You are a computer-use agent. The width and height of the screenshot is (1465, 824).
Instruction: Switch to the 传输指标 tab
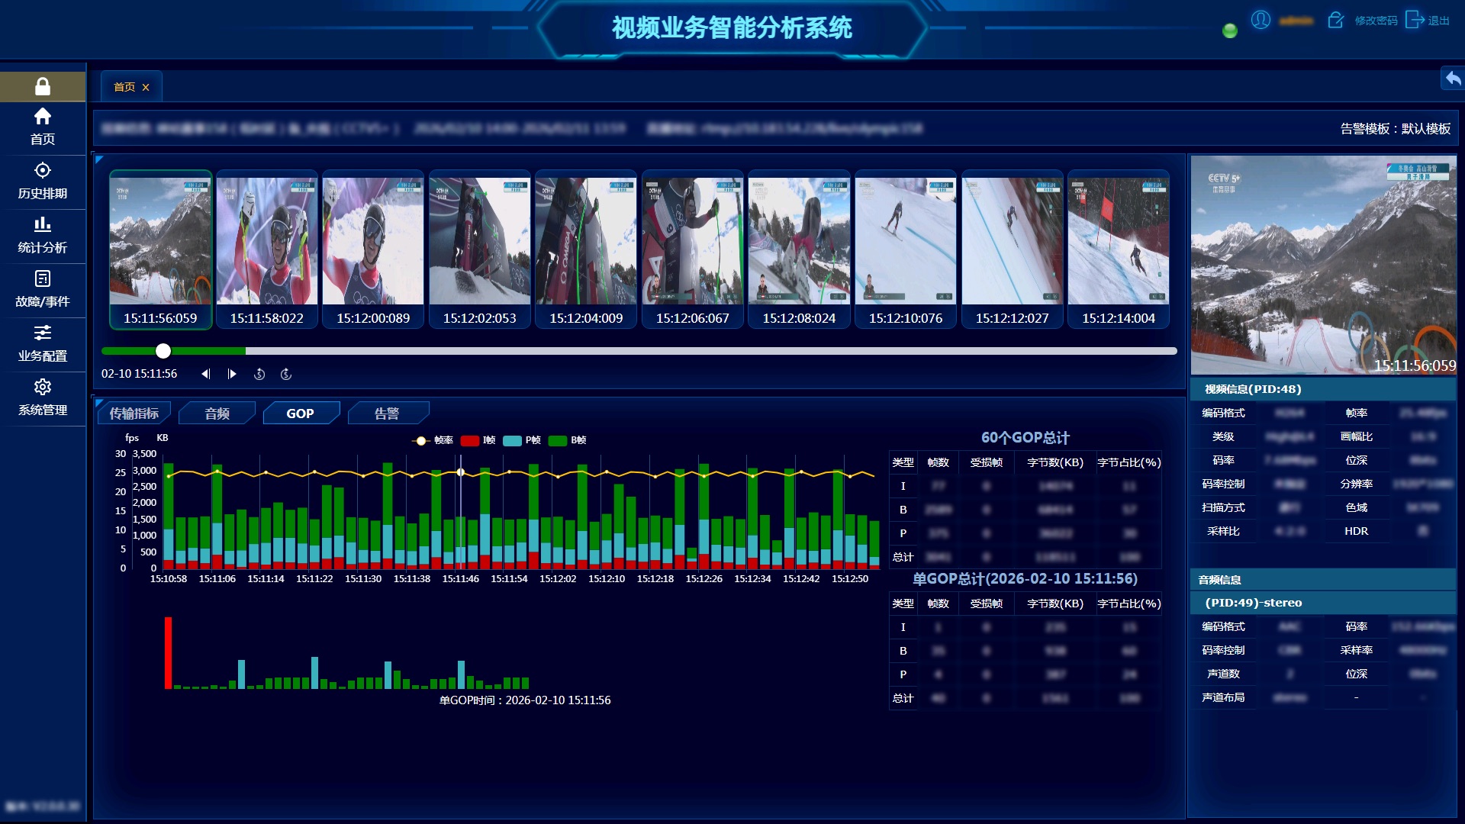(134, 414)
